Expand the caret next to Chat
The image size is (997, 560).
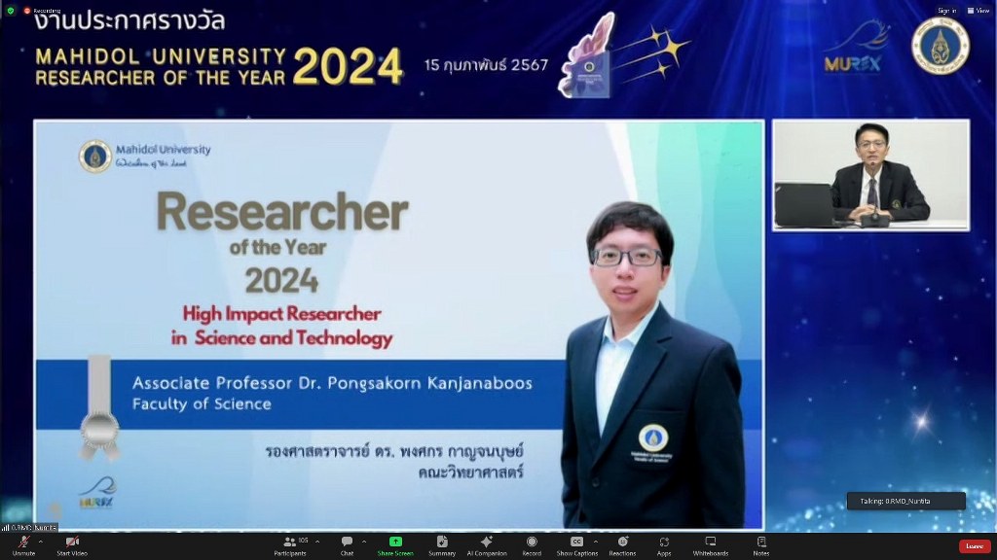point(364,542)
